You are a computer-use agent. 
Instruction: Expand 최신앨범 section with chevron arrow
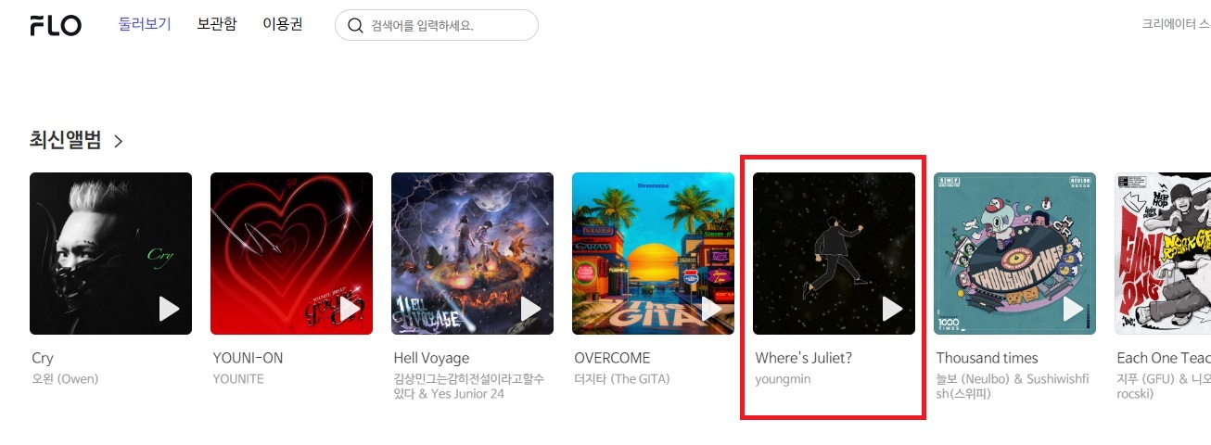coord(118,141)
